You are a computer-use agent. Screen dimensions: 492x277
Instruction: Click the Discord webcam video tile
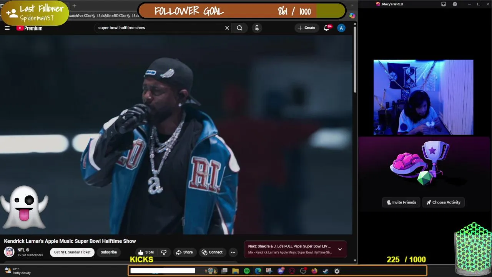[423, 97]
